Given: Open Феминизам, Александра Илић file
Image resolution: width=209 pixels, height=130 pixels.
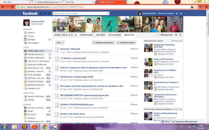Looking at the screenshot, I should [x=77, y=77].
